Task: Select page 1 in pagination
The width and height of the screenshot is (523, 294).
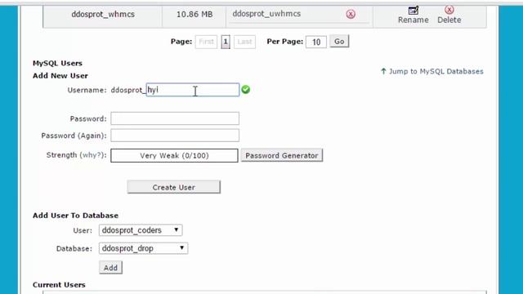Action: tap(226, 42)
